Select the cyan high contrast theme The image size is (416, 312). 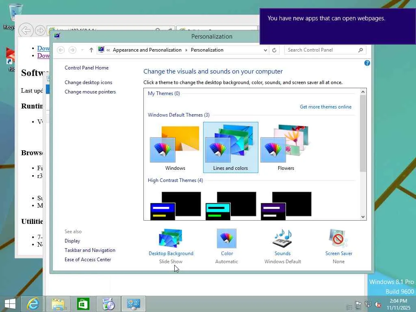point(231,206)
